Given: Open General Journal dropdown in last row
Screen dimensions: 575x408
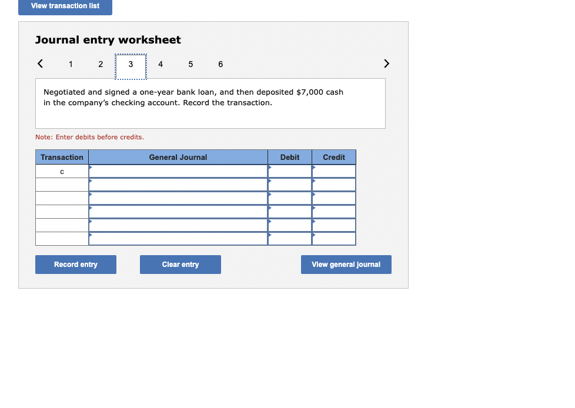Looking at the screenshot, I should [178, 239].
